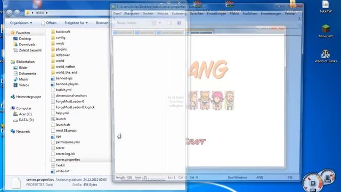The width and height of the screenshot is (341, 192).
Task: Select the mod_EE.props file
Action: [x=64, y=130]
